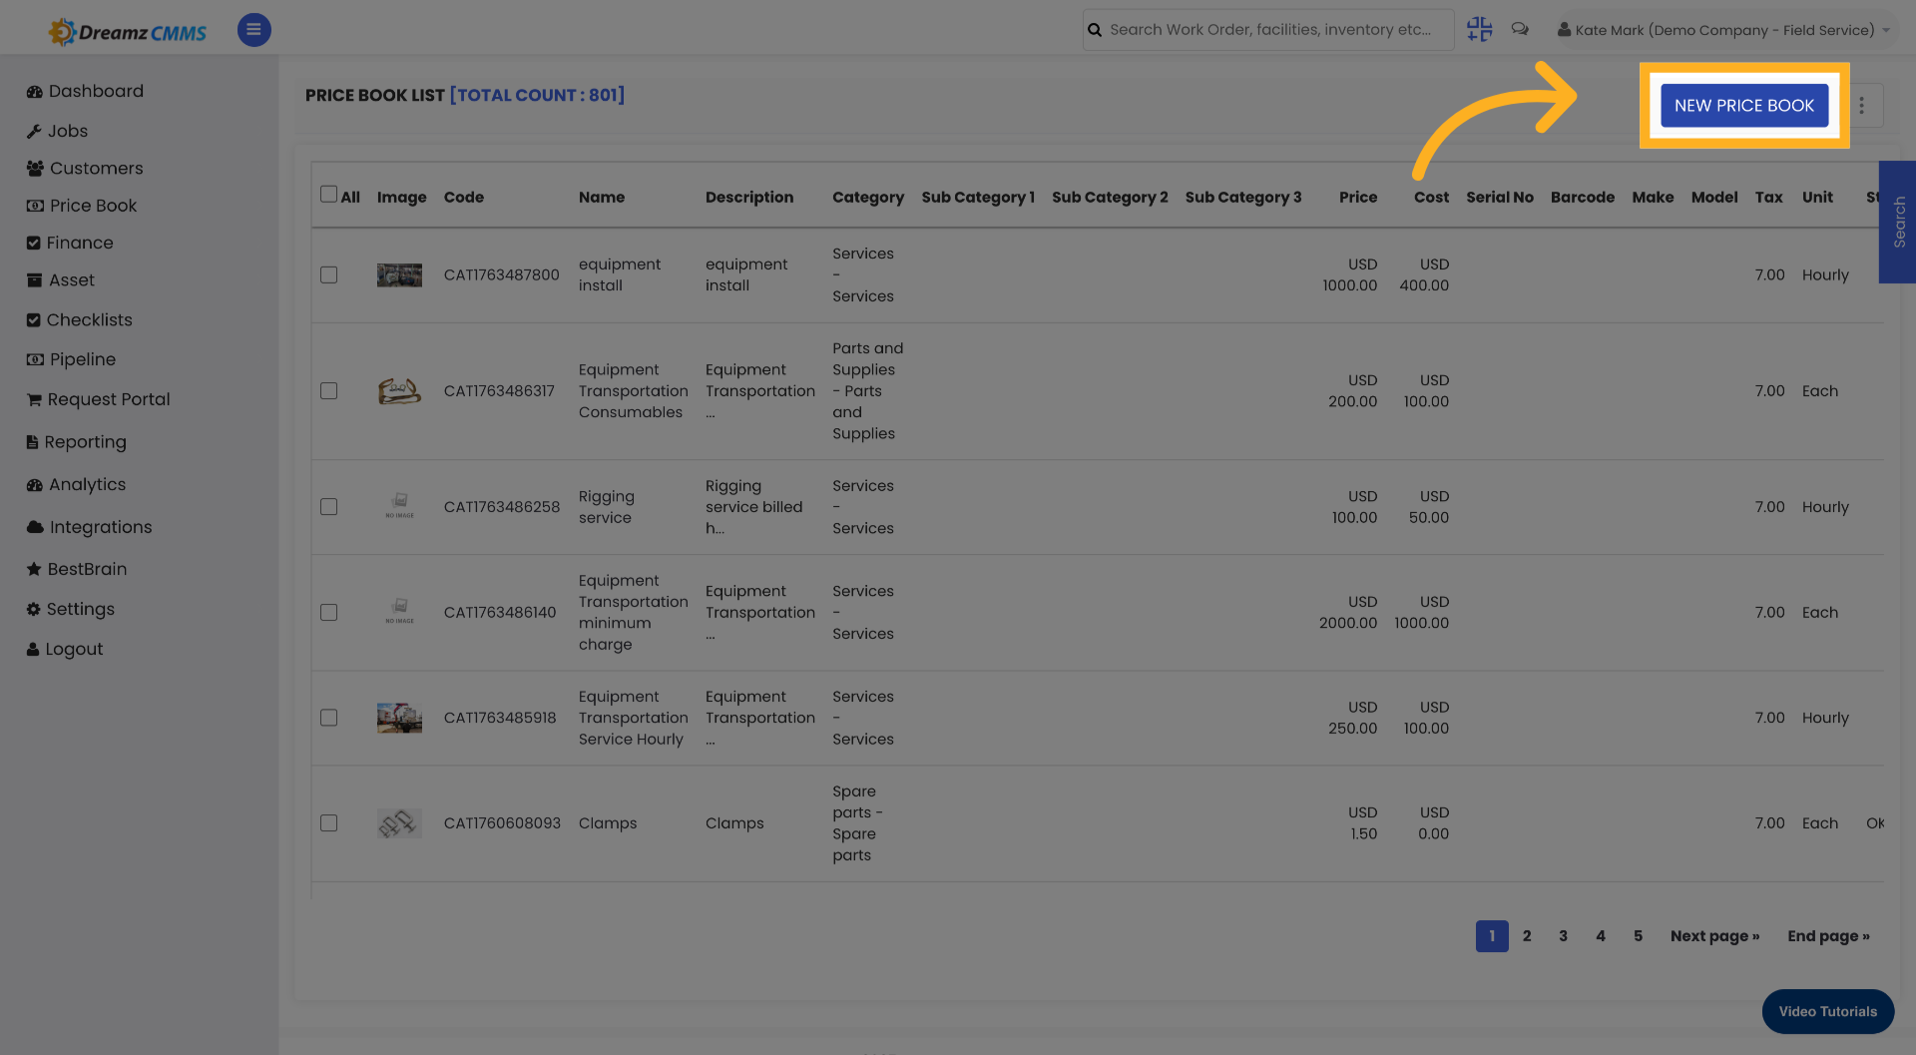Open Equipment Transportation Service Hourly thumbnail
This screenshot has width=1916, height=1055.
pyautogui.click(x=399, y=717)
